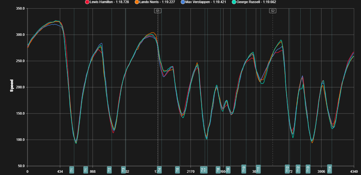Click the T10 turn marker
361x175 pixels.
[x=244, y=169]
